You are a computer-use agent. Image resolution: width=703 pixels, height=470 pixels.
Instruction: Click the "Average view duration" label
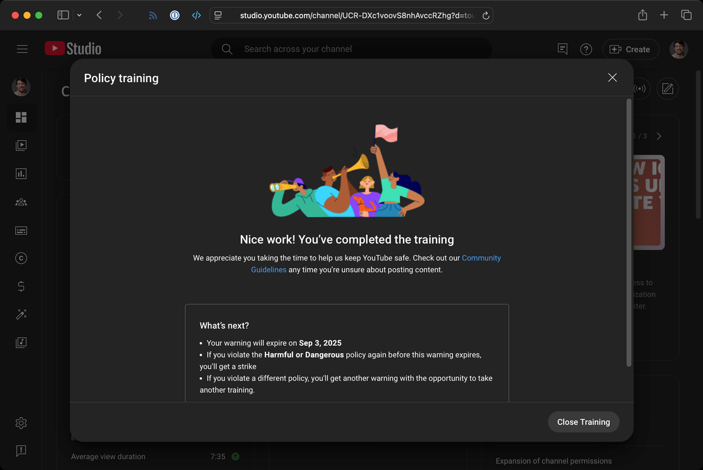pos(108,457)
